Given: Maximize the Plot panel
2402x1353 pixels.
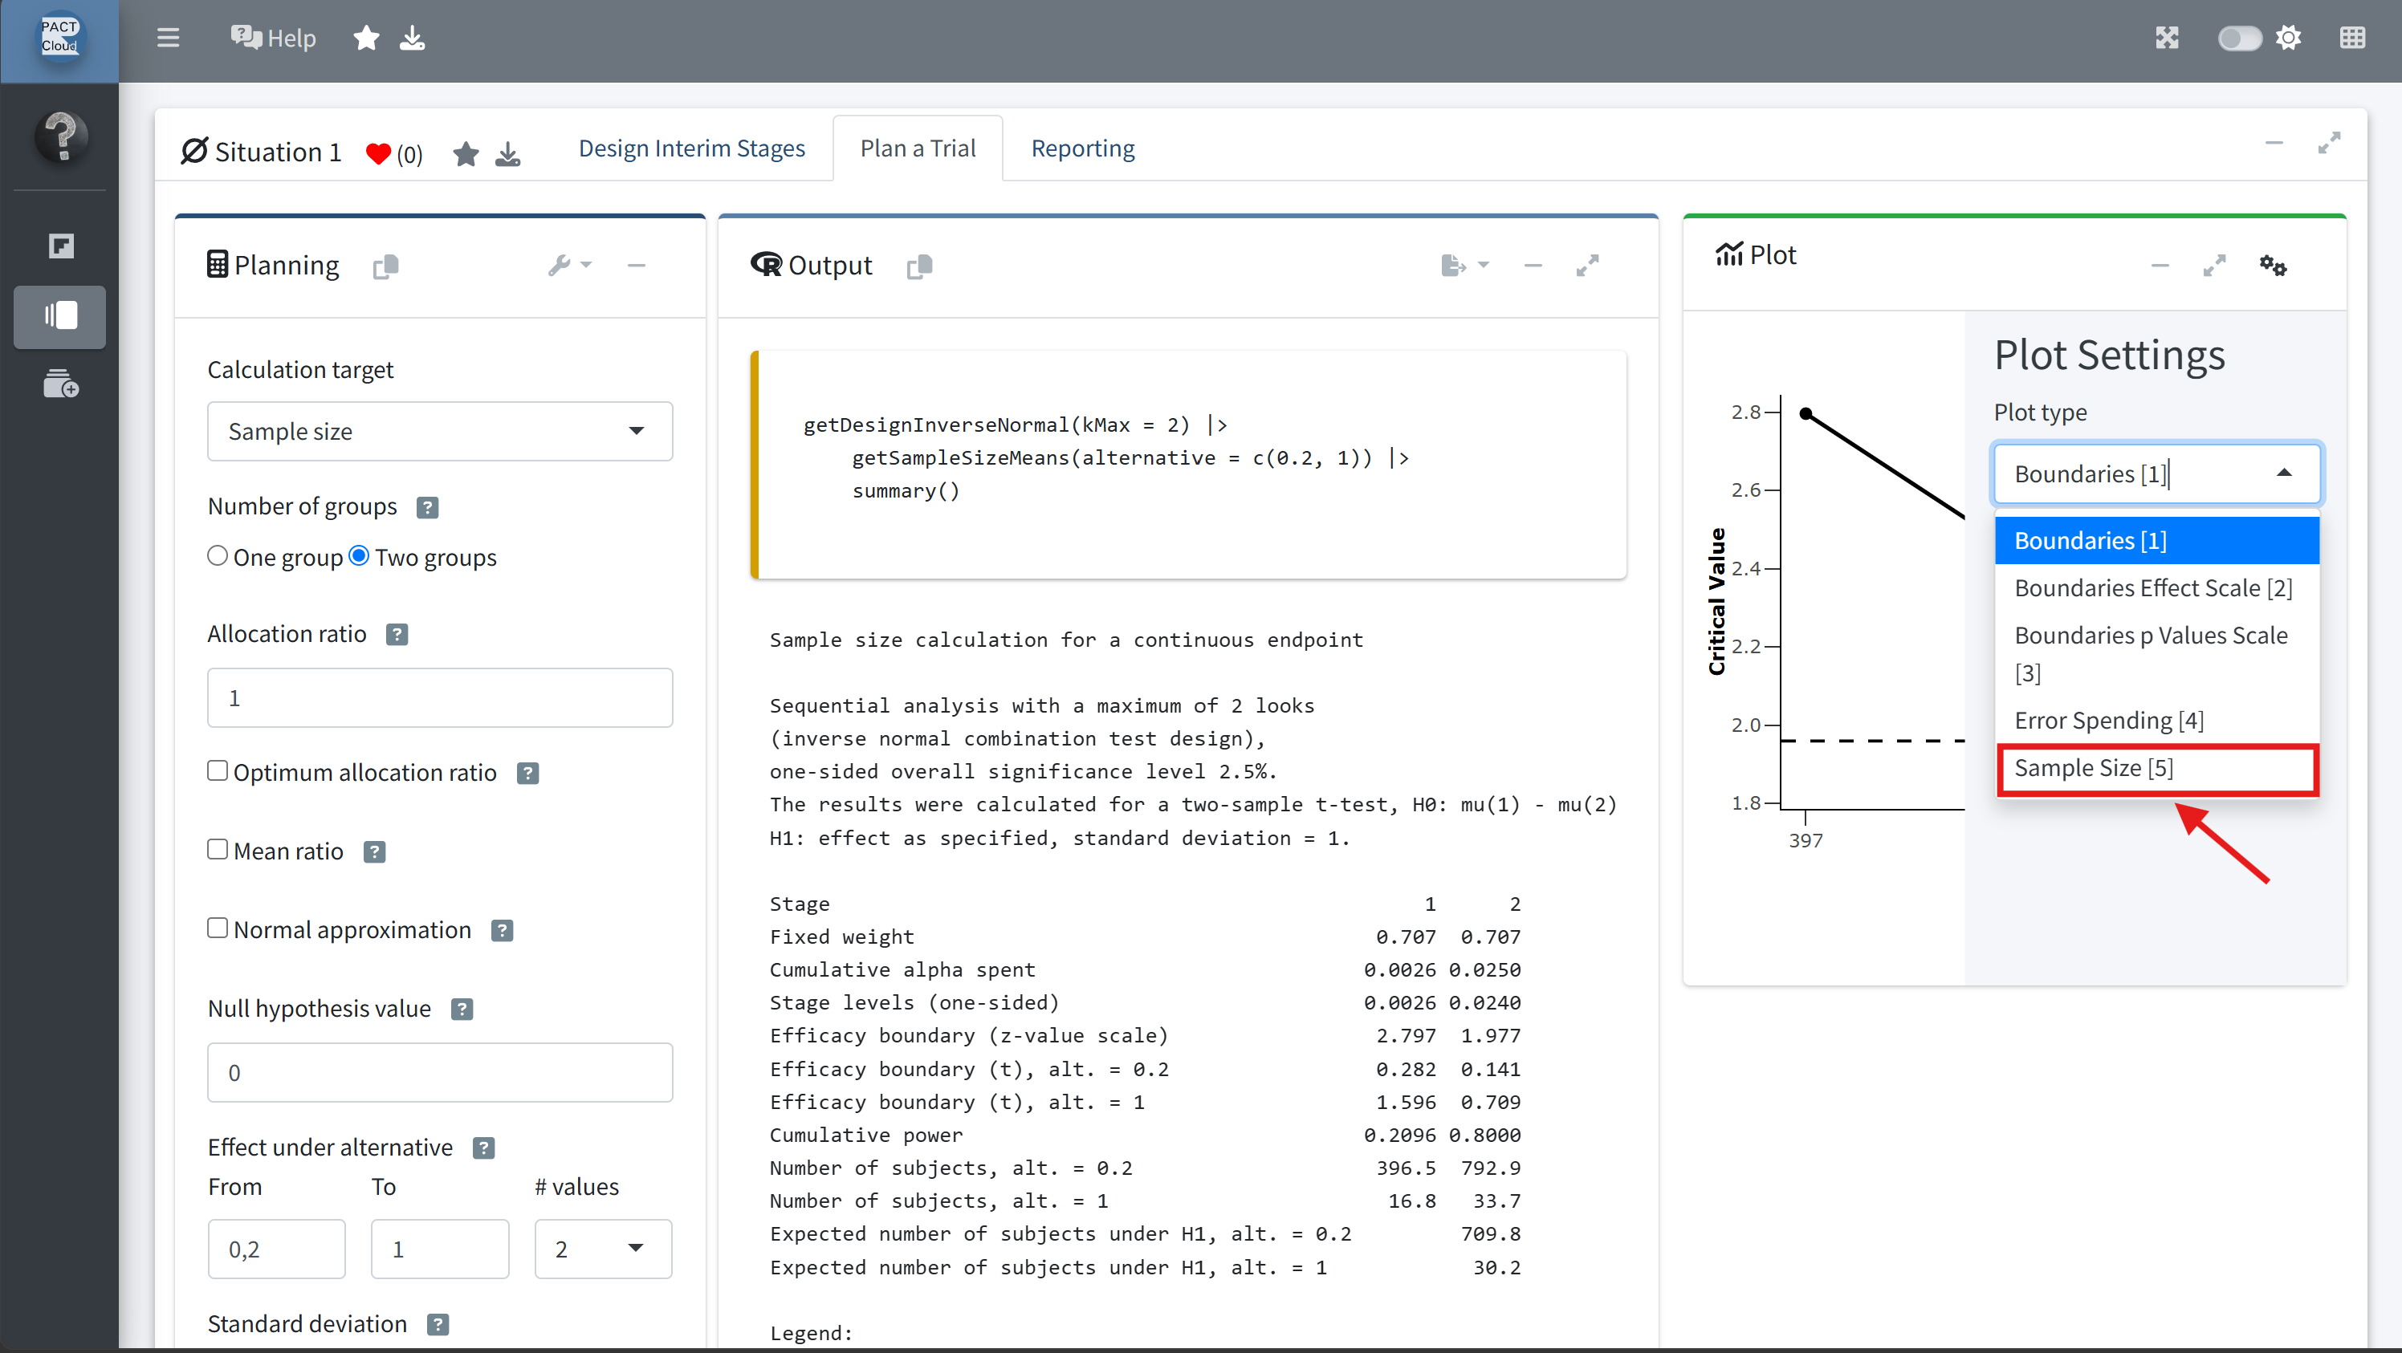Looking at the screenshot, I should [x=2215, y=266].
